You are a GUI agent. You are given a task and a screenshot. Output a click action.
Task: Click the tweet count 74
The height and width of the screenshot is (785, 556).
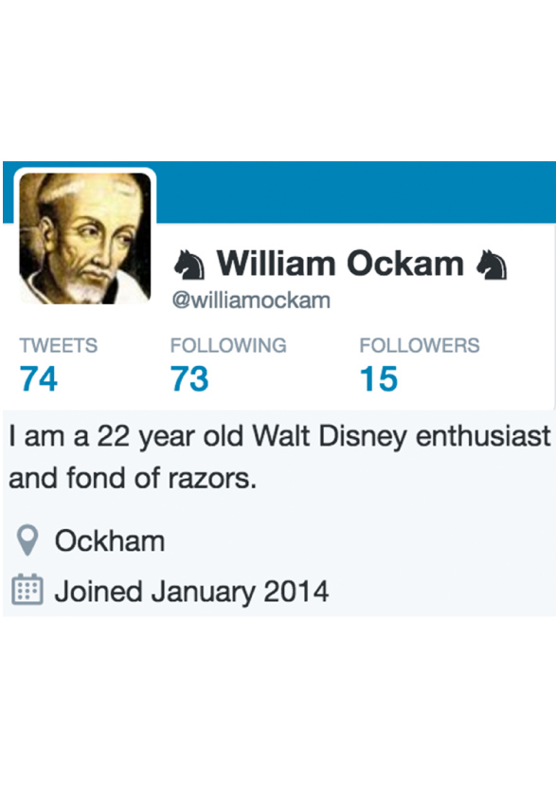click(39, 378)
